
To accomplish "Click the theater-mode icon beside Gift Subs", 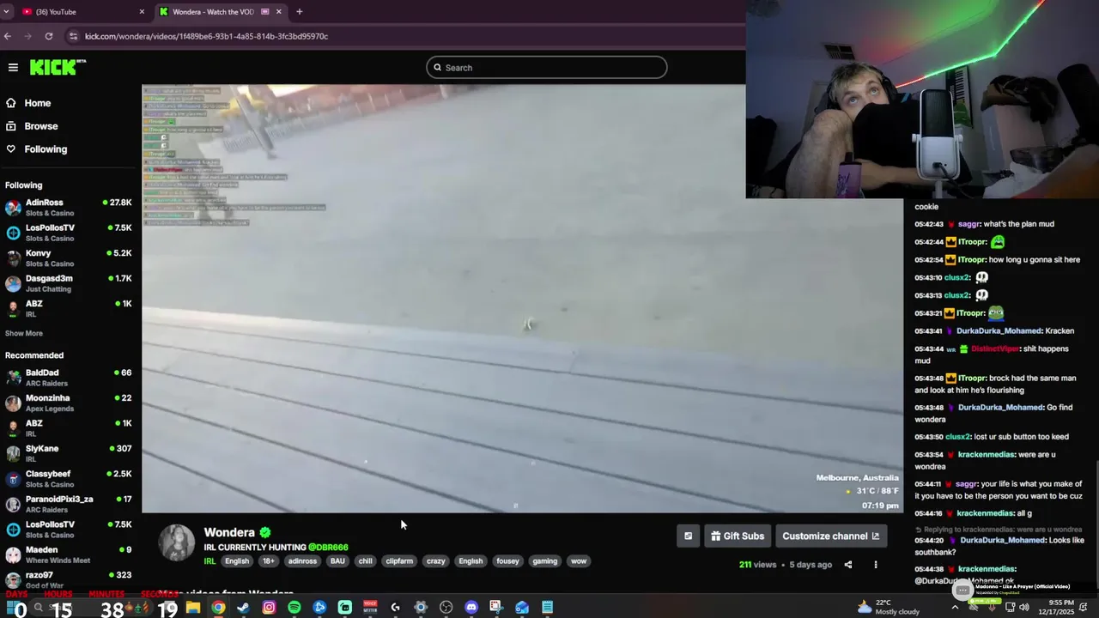I will tap(688, 536).
